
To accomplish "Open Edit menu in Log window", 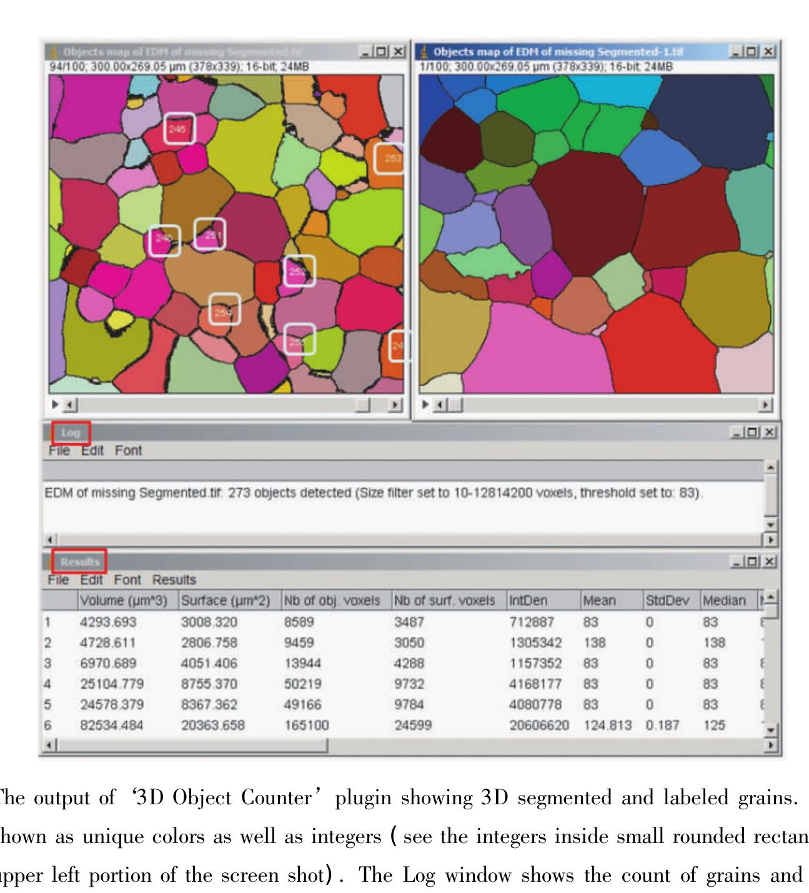I will [92, 451].
